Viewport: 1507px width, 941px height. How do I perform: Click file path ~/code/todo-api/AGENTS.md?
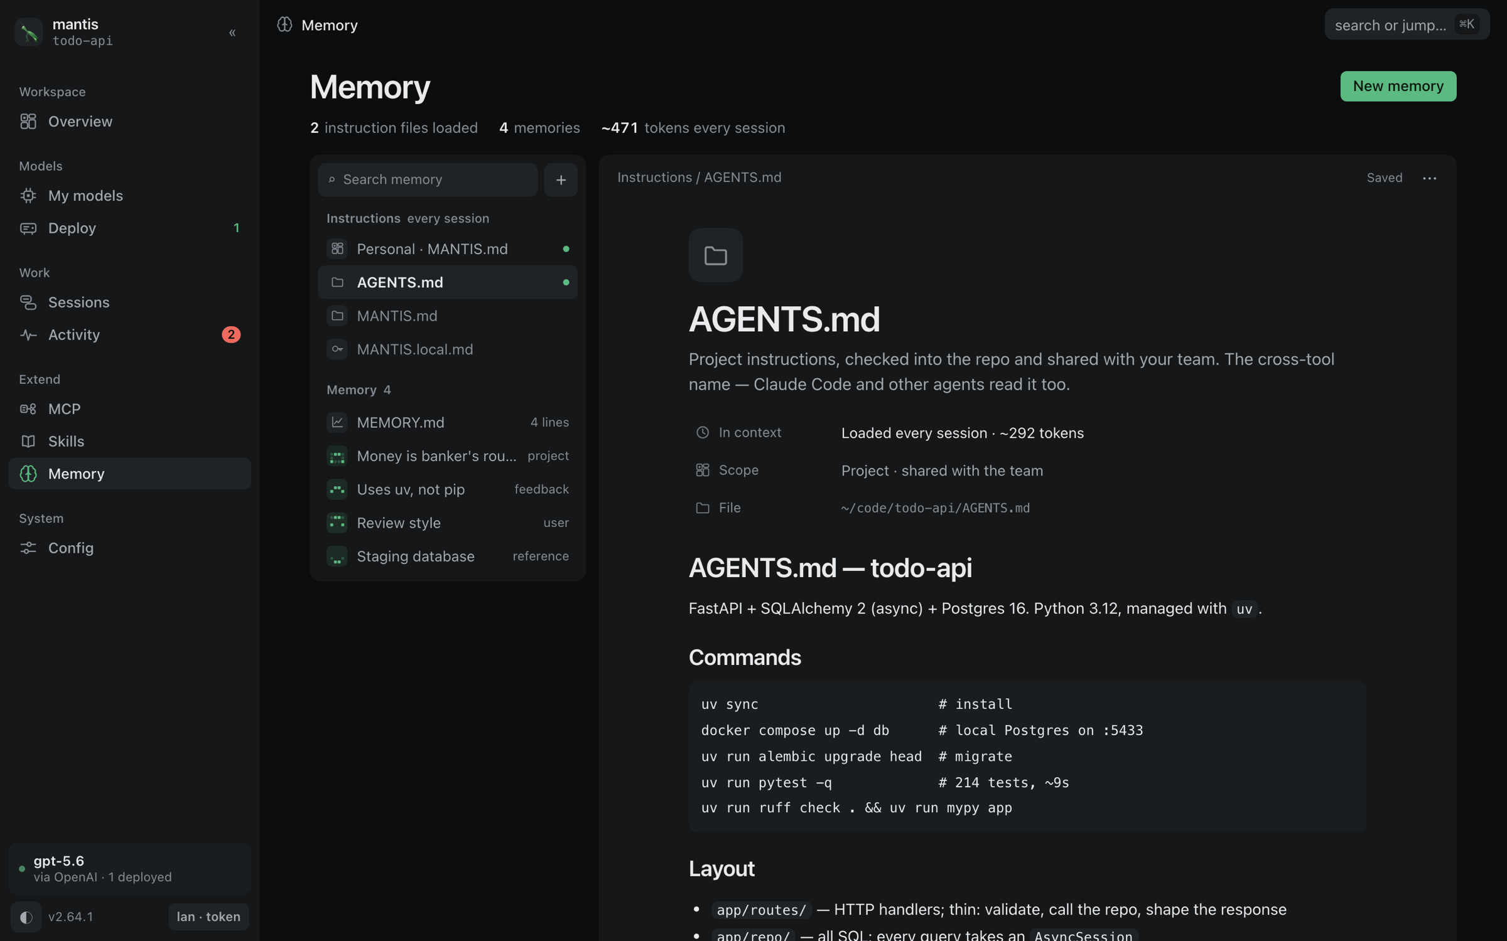tap(936, 508)
